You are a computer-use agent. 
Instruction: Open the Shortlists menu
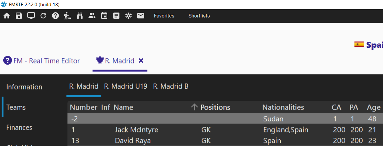[x=199, y=16]
